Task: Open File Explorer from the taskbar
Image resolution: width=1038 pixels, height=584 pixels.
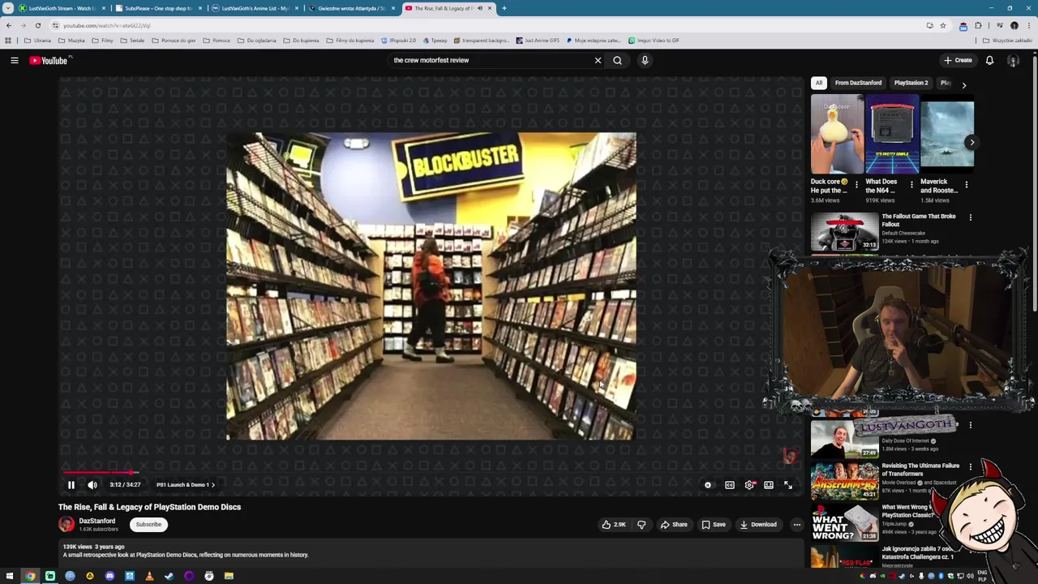Action: coord(229,576)
